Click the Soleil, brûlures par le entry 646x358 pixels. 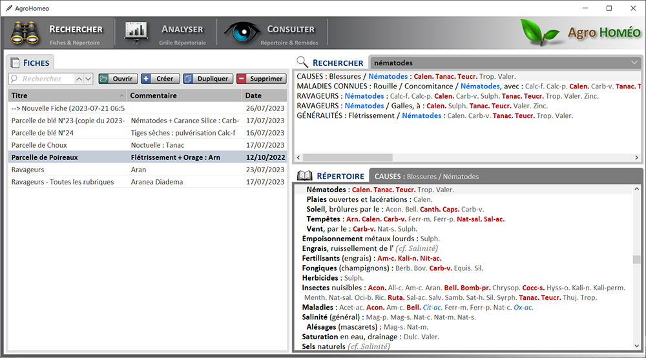[x=395, y=210]
